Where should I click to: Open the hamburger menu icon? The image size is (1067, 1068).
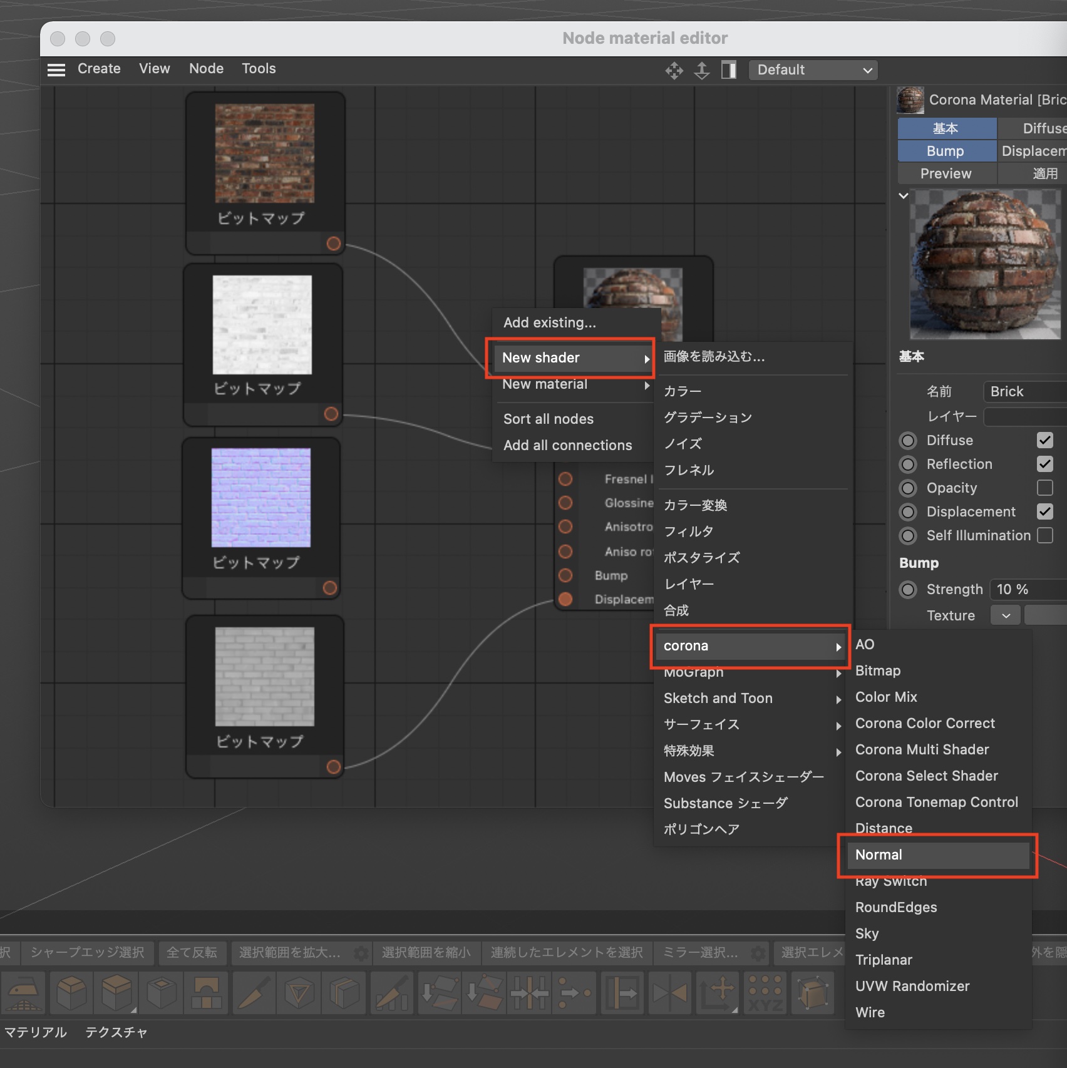pos(56,69)
